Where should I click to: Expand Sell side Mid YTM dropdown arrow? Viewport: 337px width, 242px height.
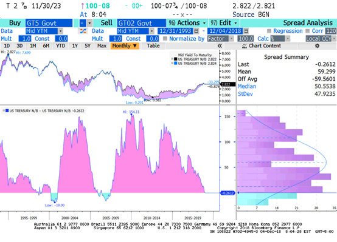pos(151,31)
